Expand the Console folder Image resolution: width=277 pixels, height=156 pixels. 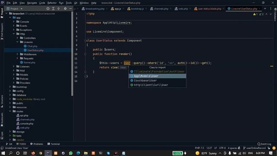[14, 22]
